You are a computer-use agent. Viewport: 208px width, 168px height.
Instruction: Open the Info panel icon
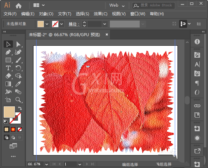197,42
